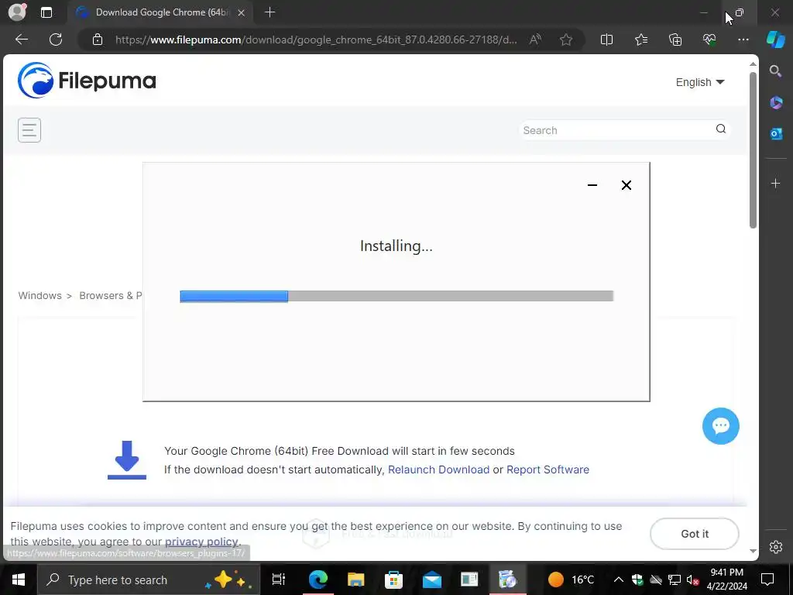The width and height of the screenshot is (793, 595).
Task: Open File Explorer from the taskbar
Action: pyautogui.click(x=356, y=580)
